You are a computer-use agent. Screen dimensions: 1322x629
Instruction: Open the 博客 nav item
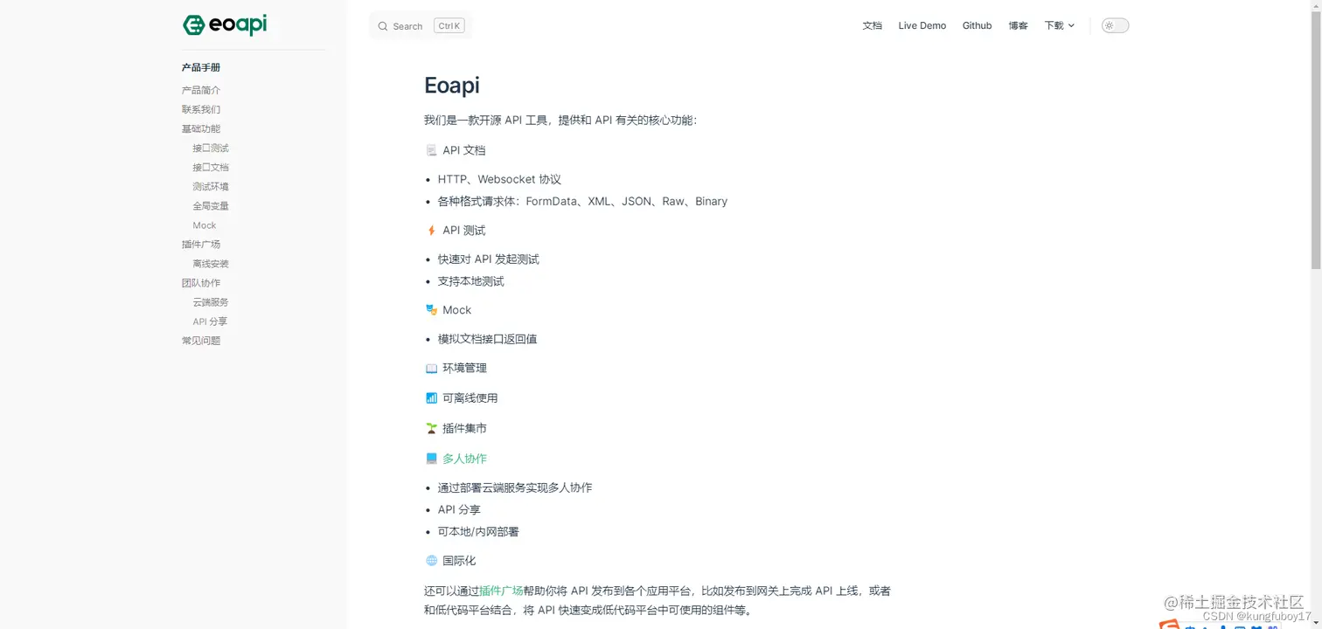coord(1018,25)
